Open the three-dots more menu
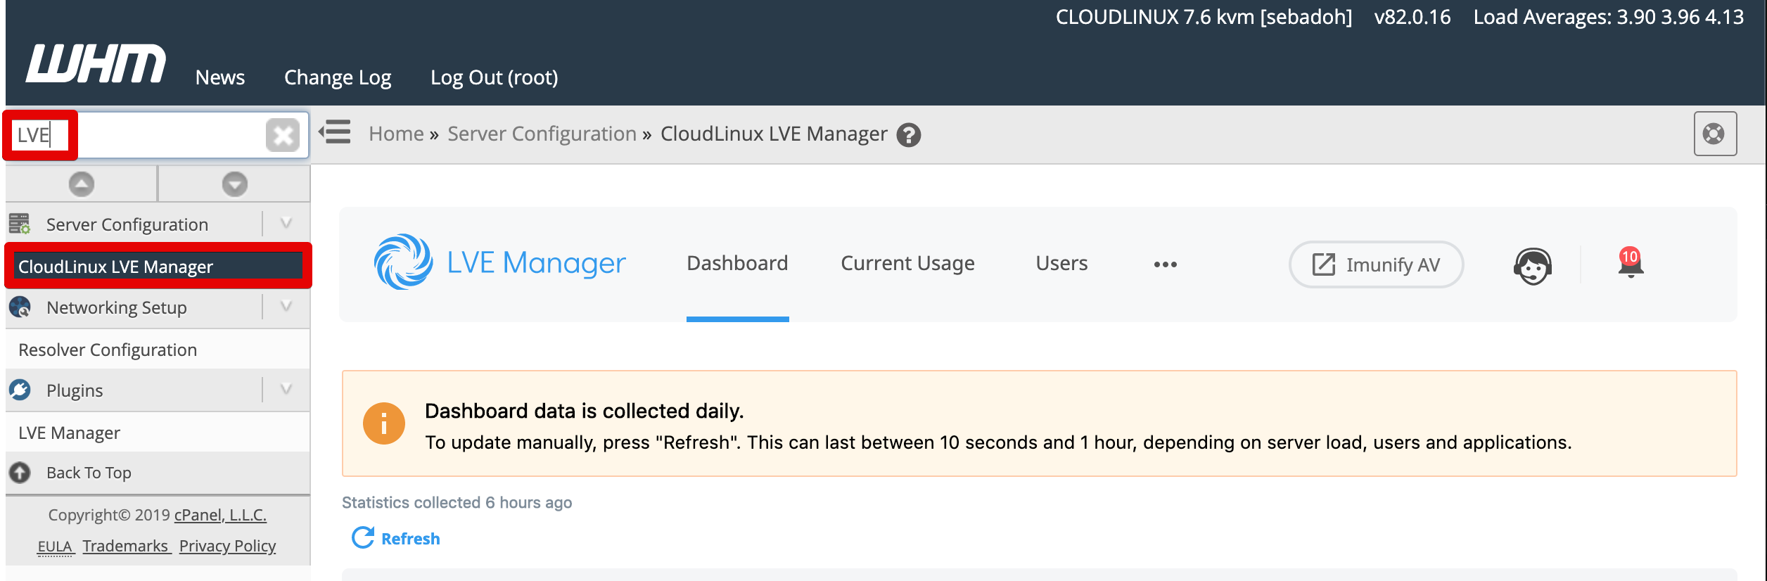 [x=1165, y=264]
